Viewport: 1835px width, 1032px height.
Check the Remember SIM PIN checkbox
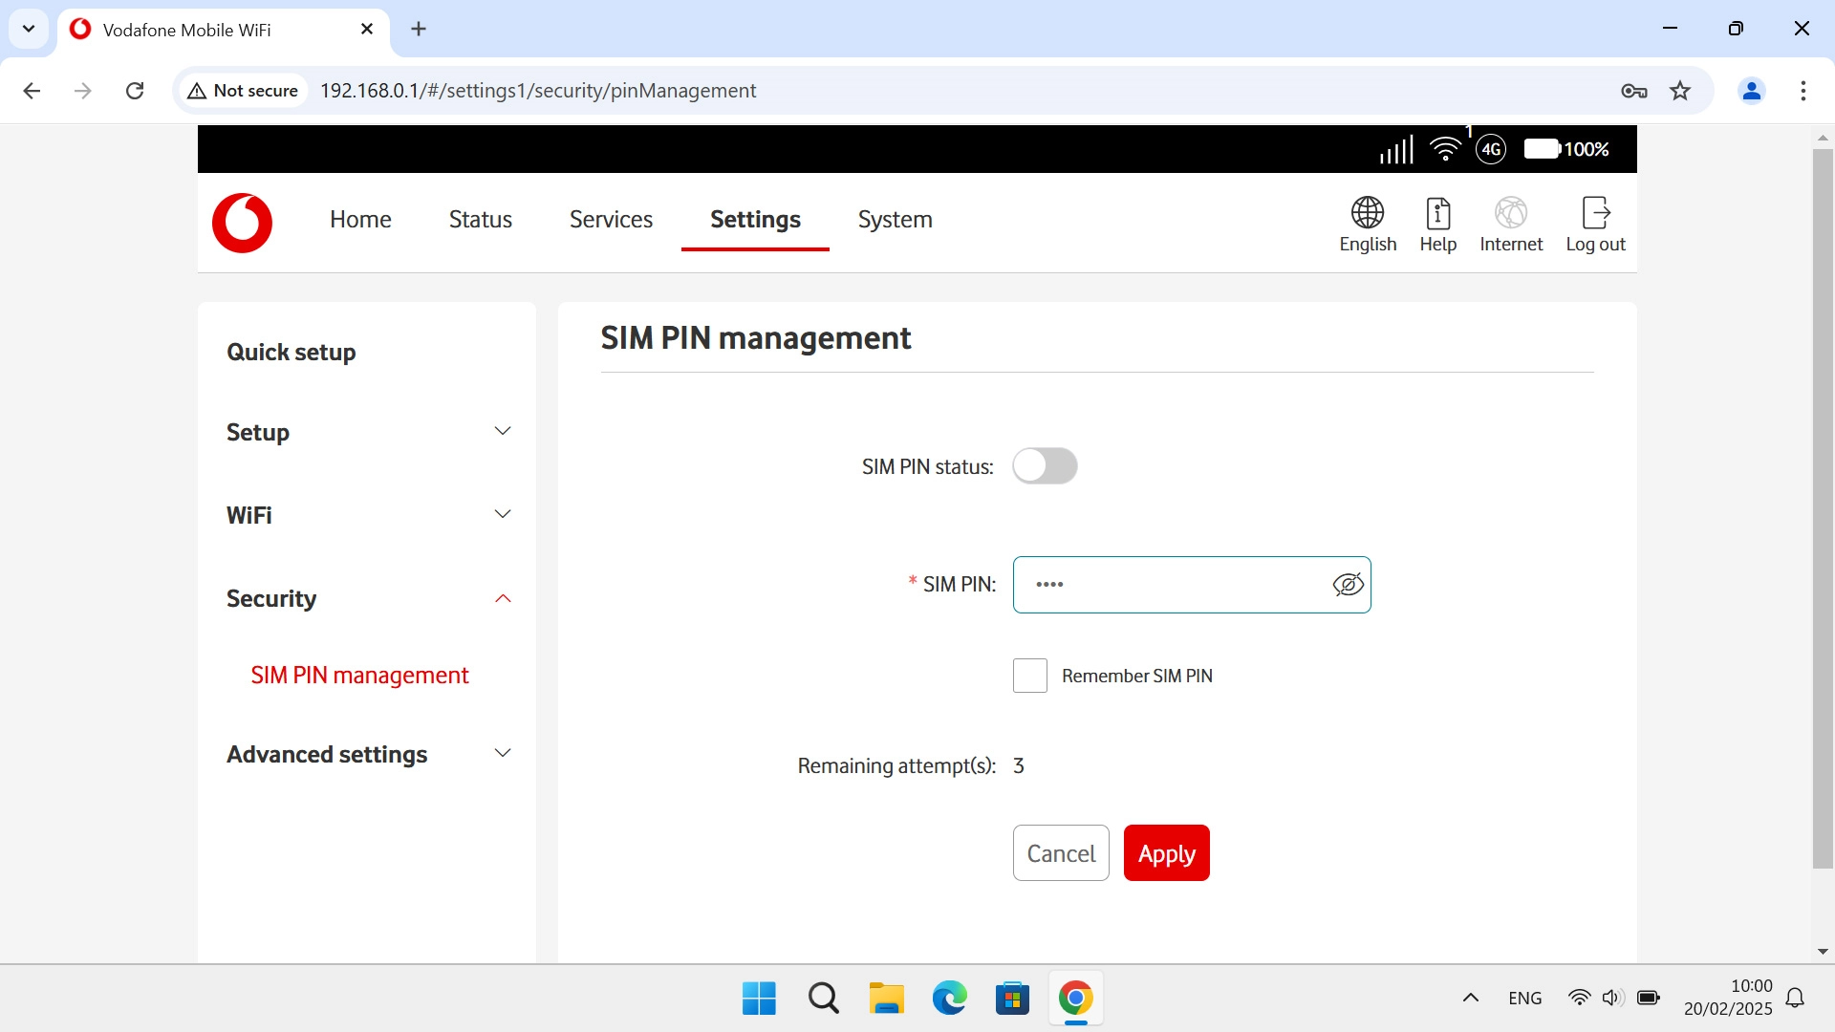point(1030,676)
